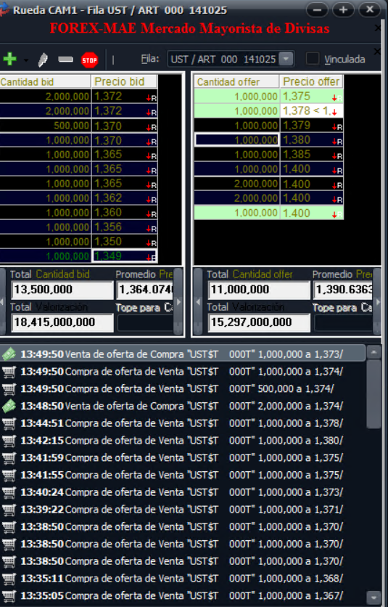
Task: Click the Total Cantidad bid field 13,500,000
Action: pos(62,290)
